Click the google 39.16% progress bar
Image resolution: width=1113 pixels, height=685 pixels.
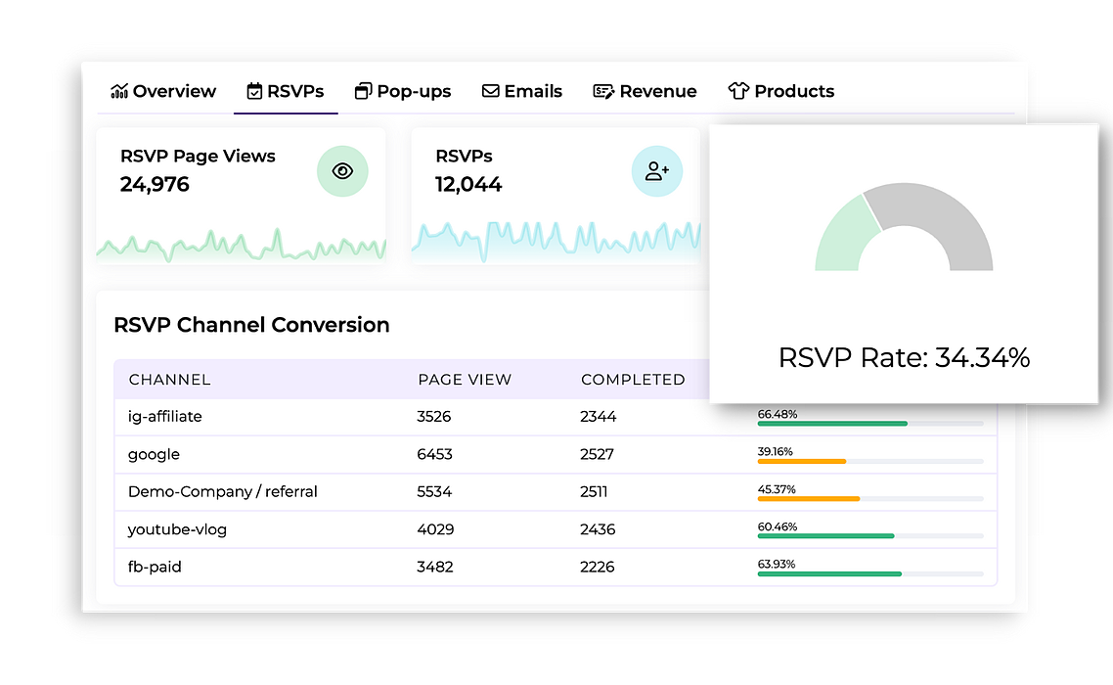click(x=869, y=461)
